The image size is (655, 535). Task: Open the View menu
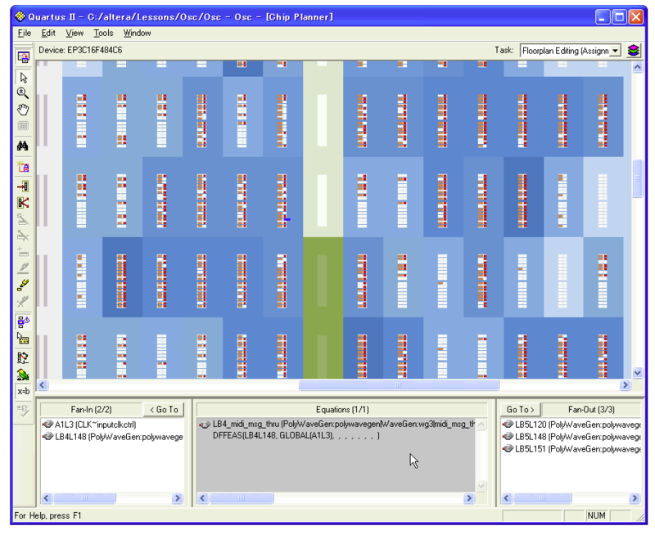[x=75, y=33]
